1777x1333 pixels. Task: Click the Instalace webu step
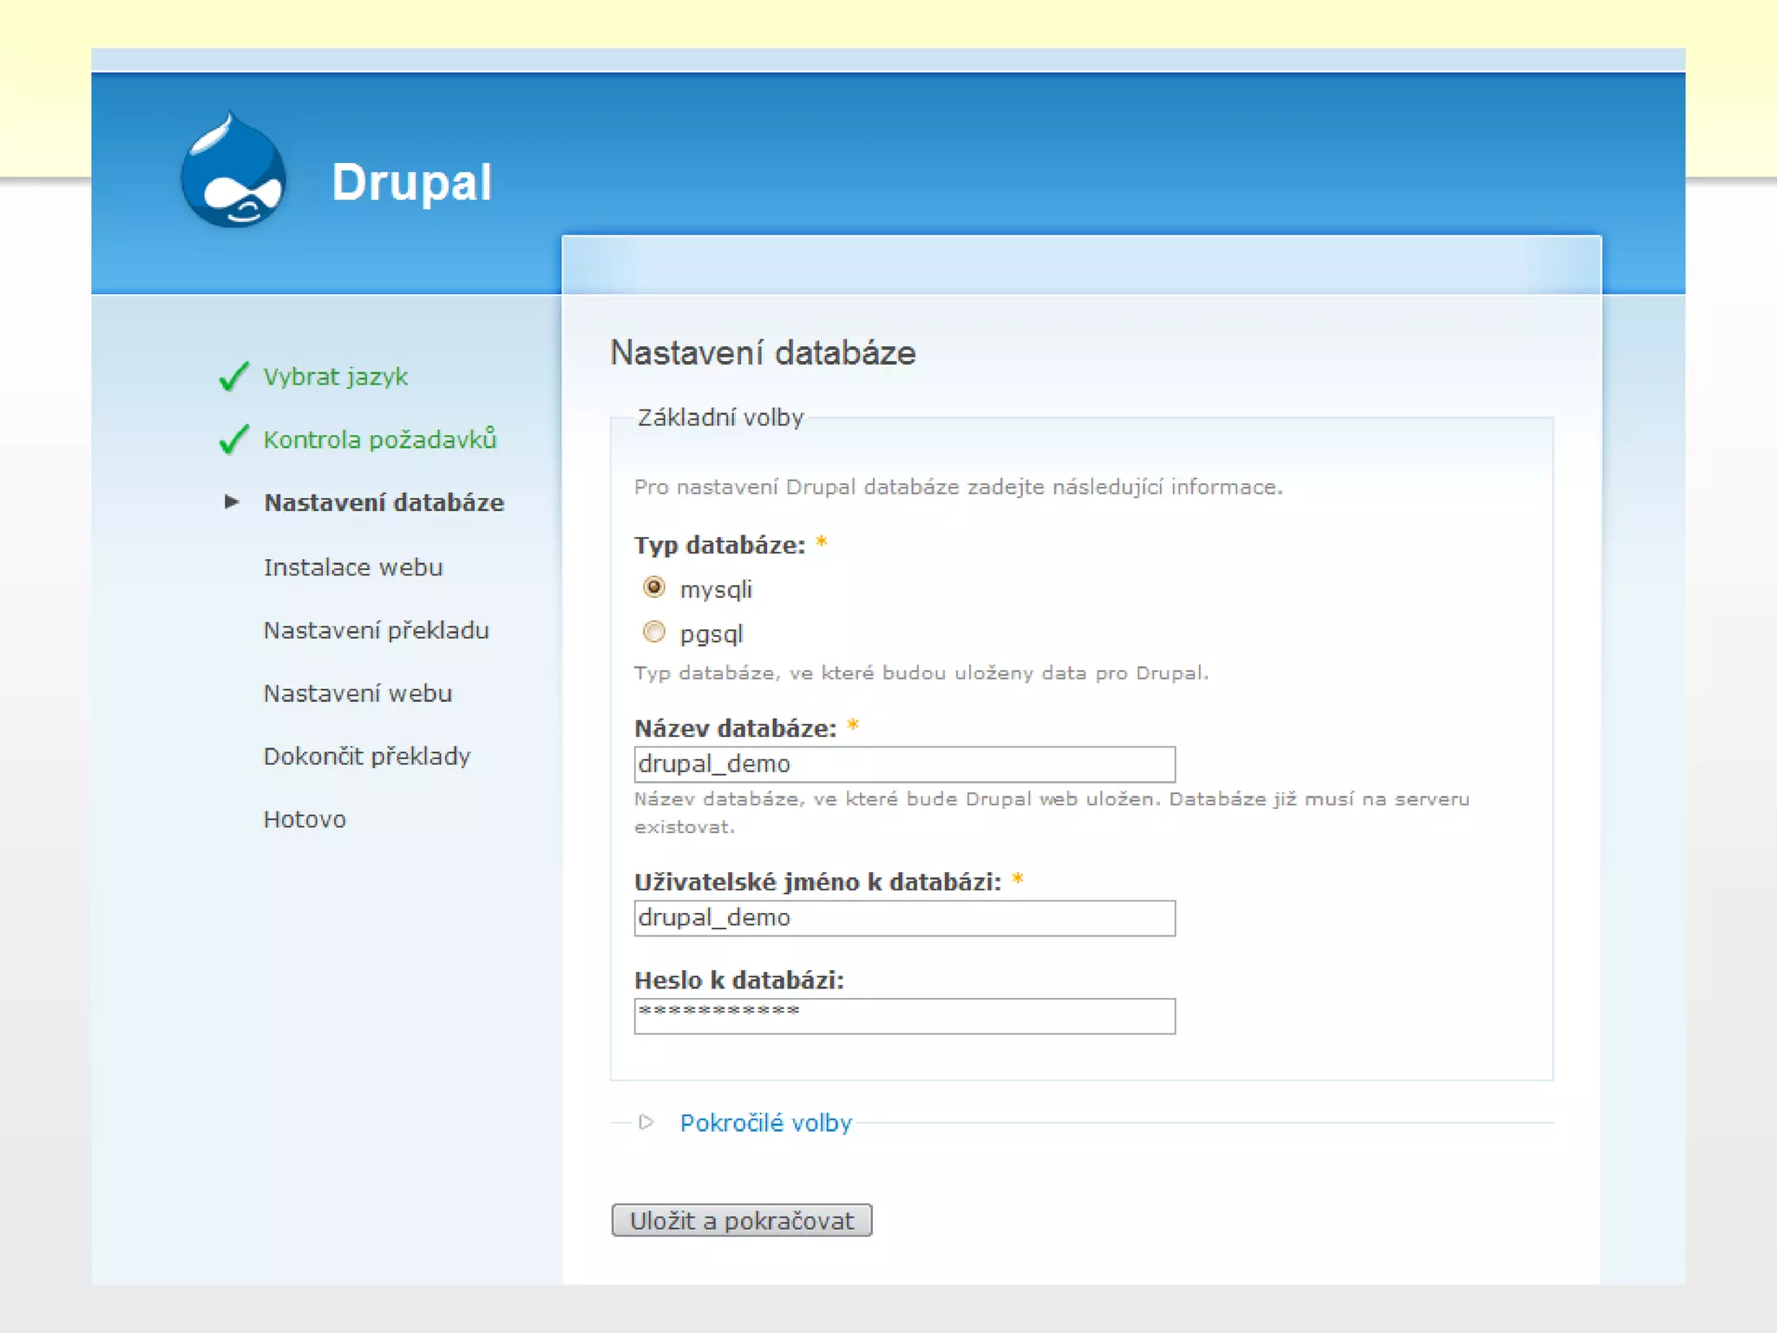[x=353, y=567]
